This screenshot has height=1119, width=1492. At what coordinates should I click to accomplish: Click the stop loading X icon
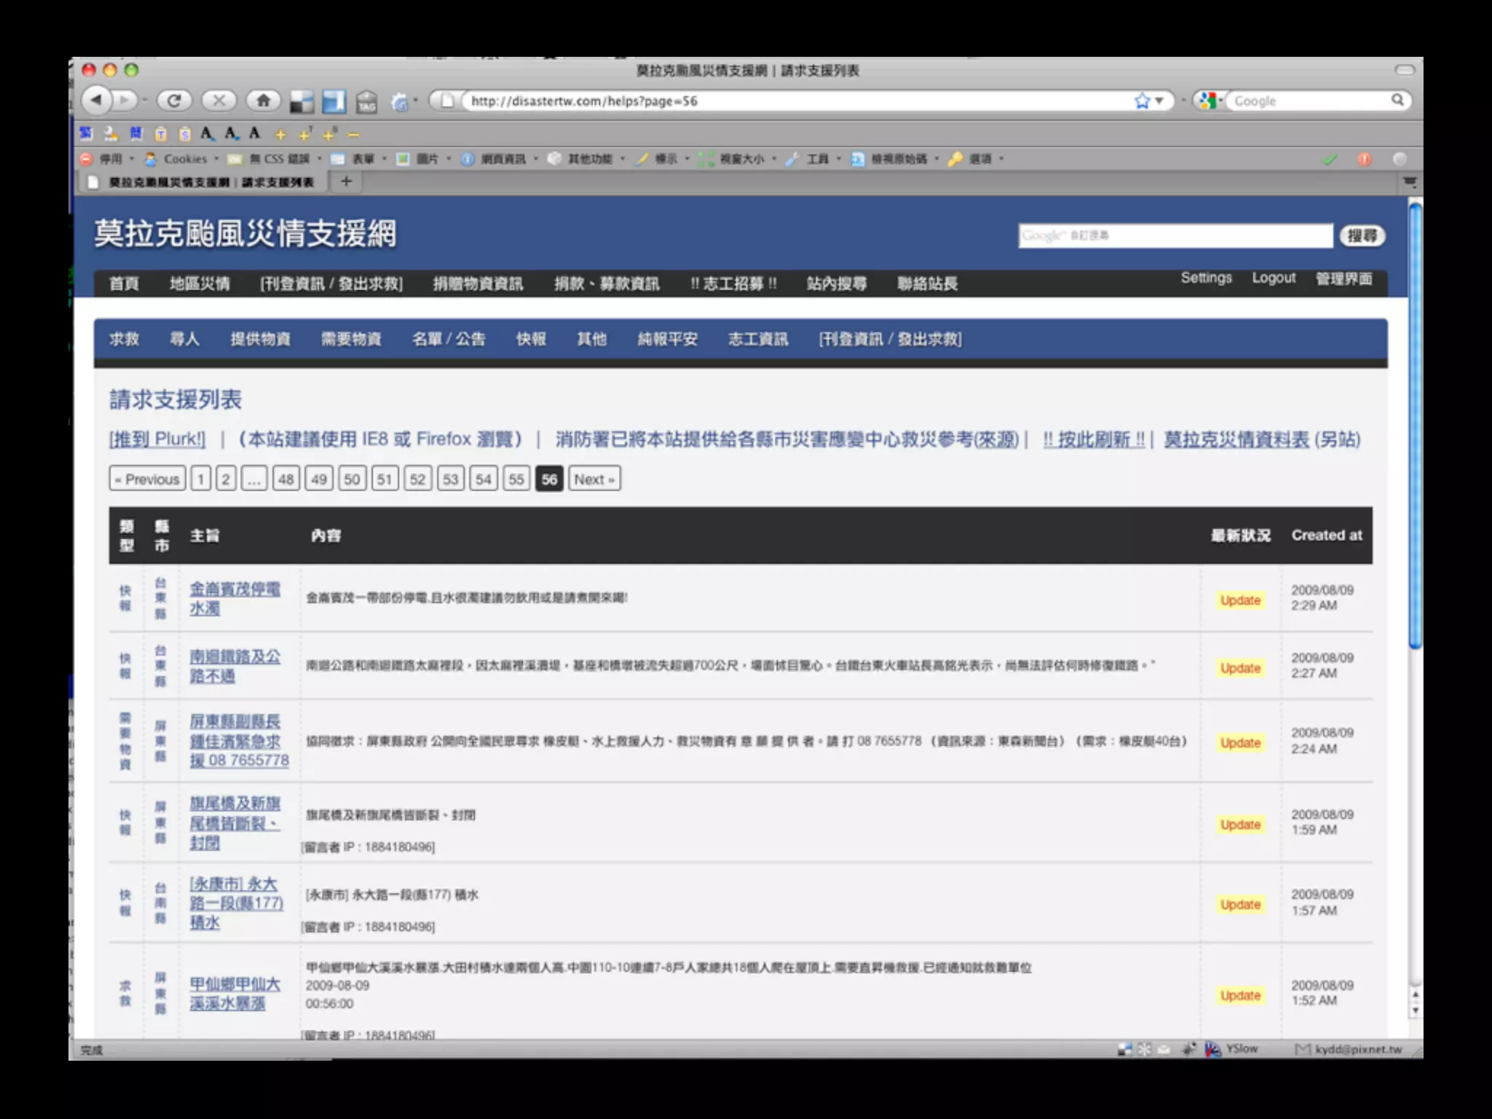tap(219, 101)
